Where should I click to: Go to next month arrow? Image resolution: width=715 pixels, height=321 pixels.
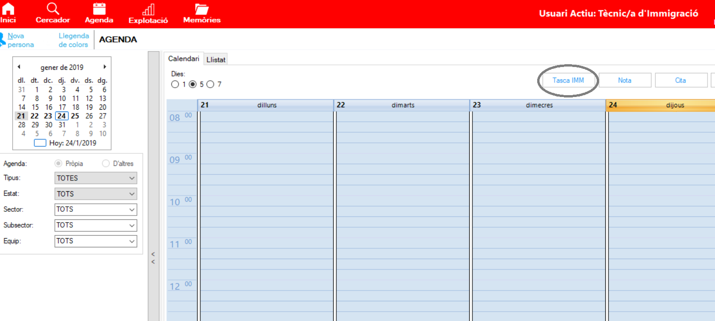(105, 67)
